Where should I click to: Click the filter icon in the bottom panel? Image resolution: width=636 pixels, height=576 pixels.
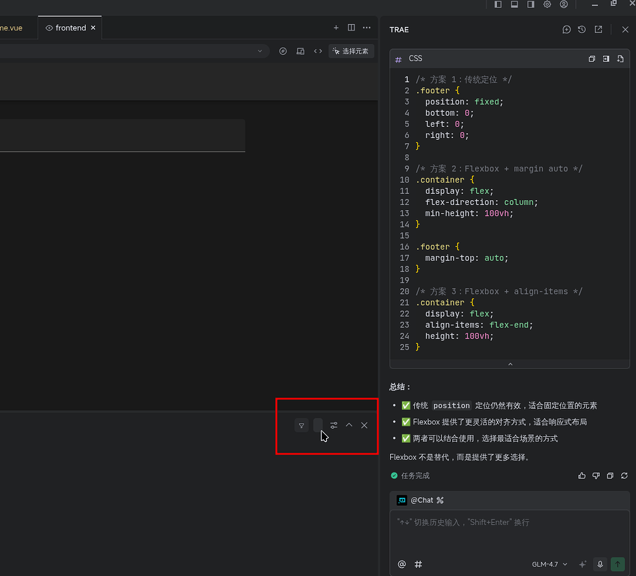[x=301, y=426]
